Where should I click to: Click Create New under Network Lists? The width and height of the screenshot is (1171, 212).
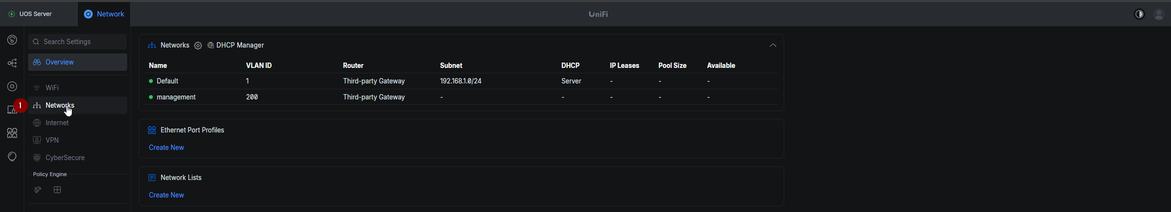pos(166,195)
